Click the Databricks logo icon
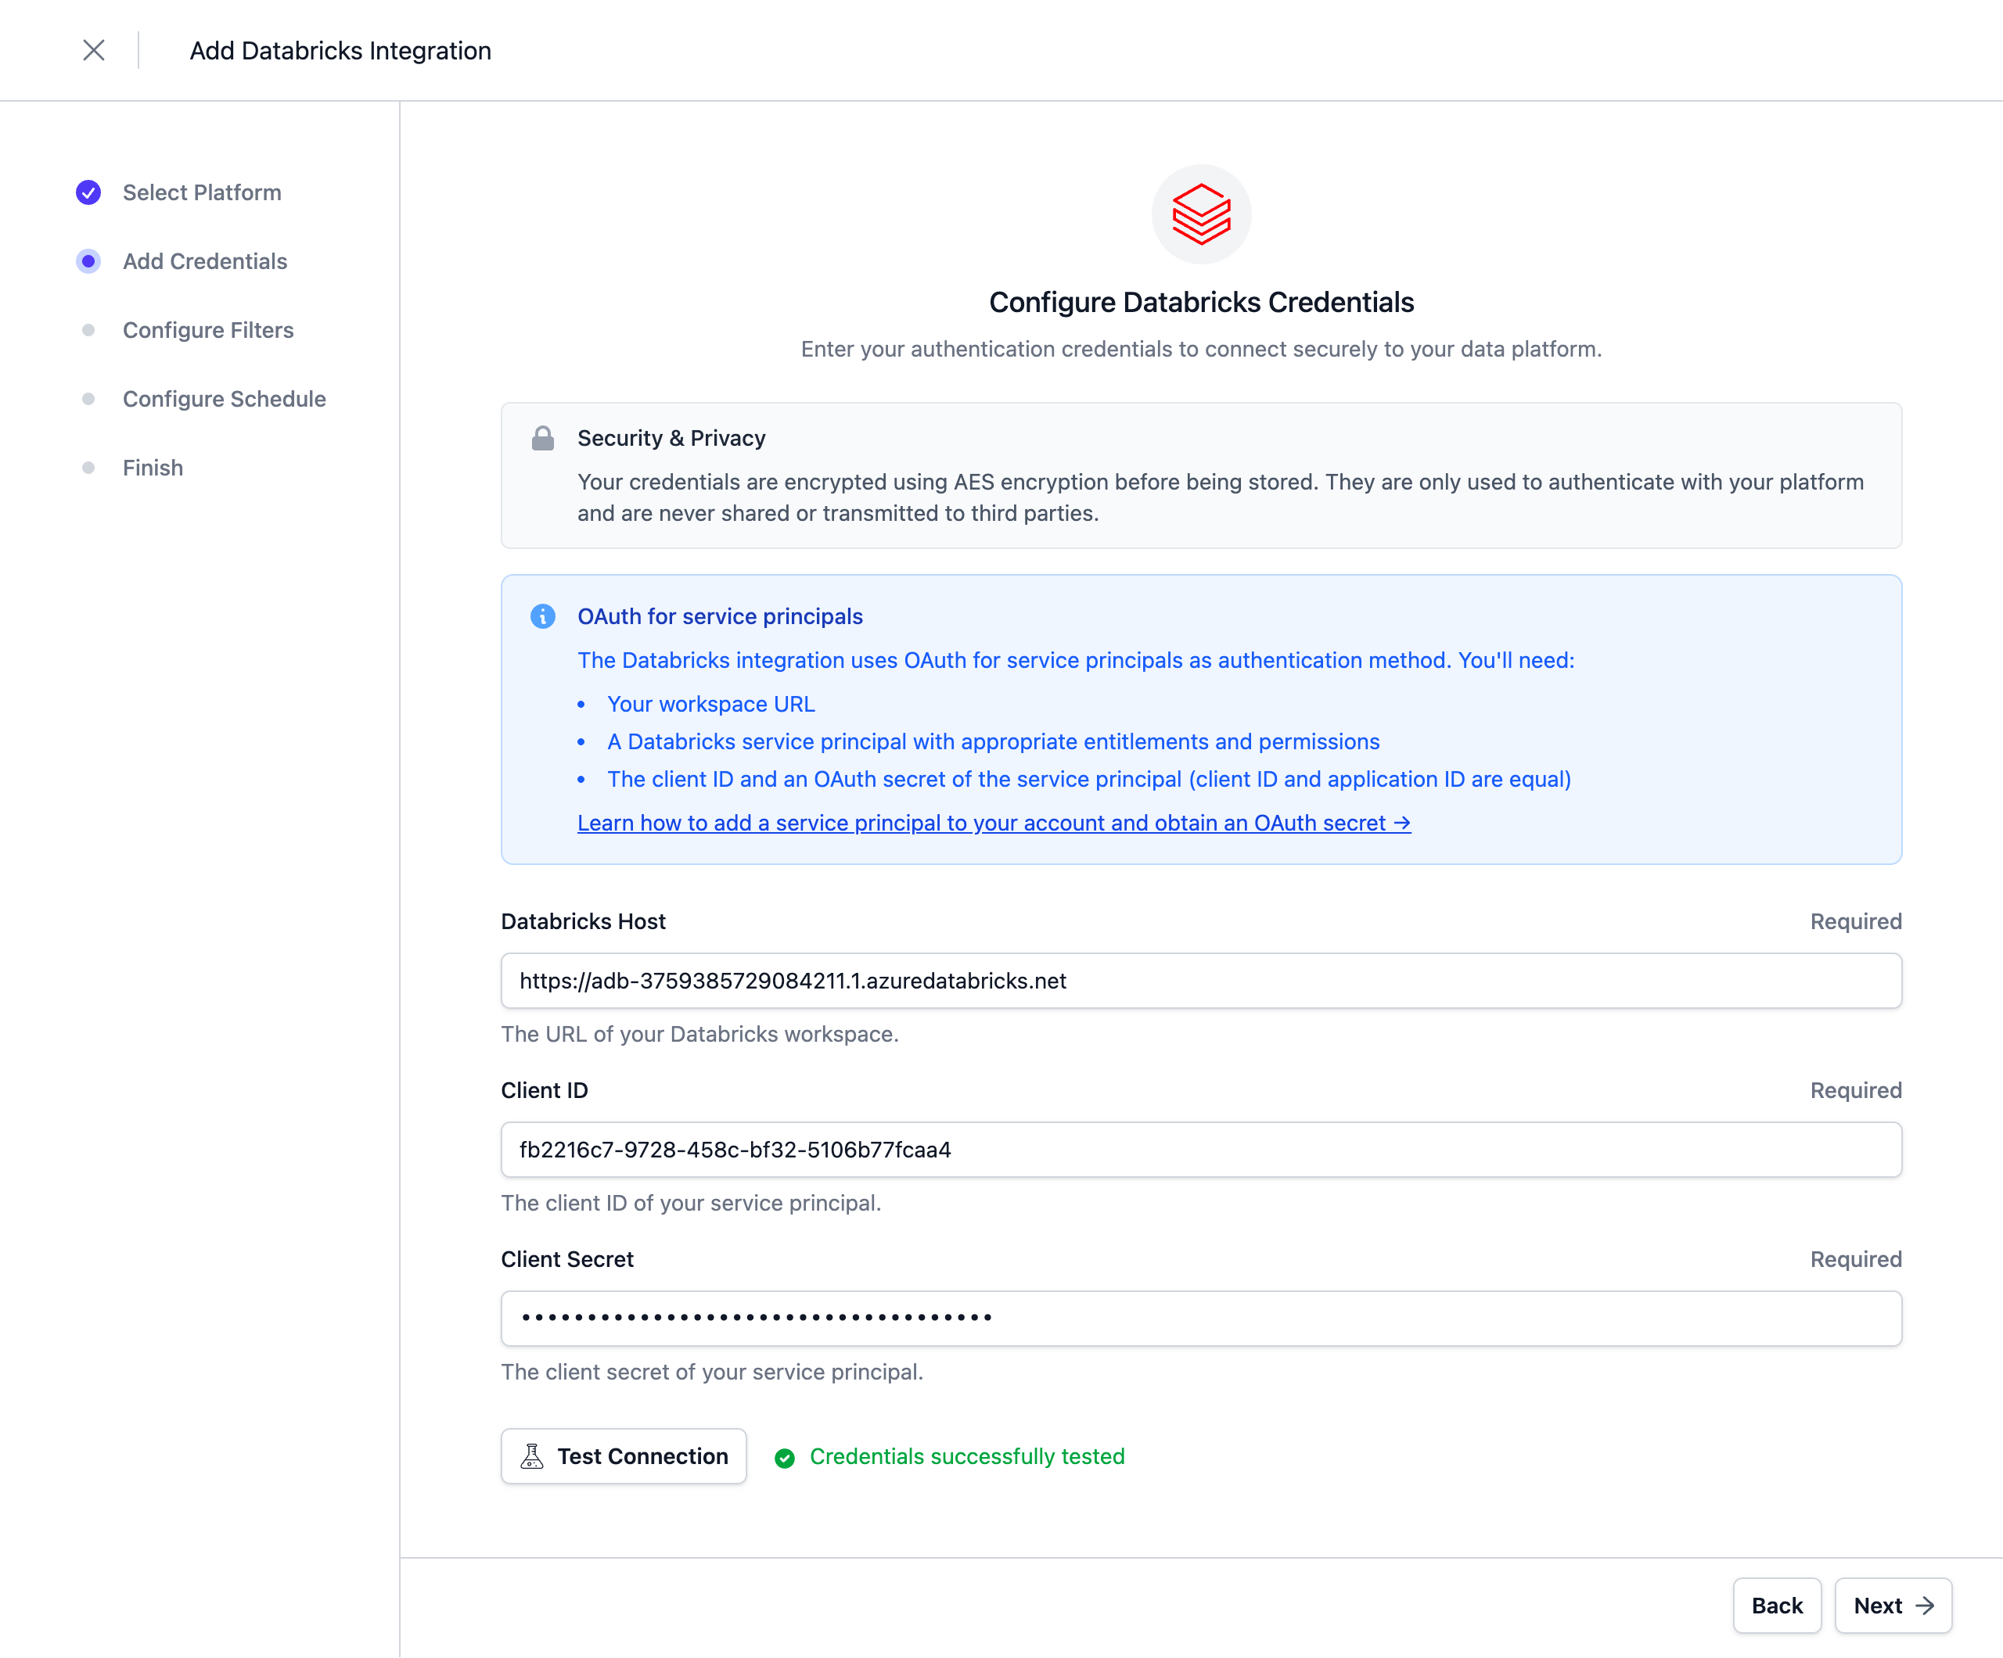Screen dimensions: 2003x1658 [x=1201, y=214]
